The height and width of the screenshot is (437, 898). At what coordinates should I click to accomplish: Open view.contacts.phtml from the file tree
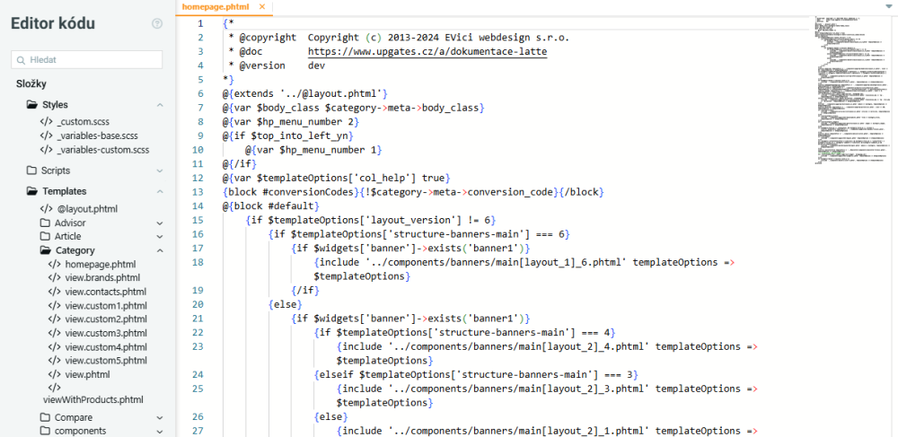click(105, 292)
